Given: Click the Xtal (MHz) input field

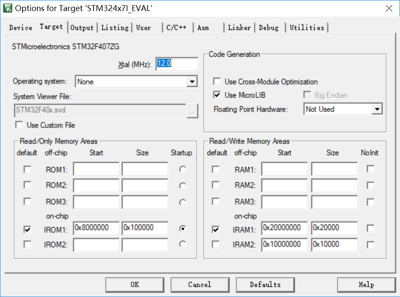Looking at the screenshot, I should (x=177, y=63).
